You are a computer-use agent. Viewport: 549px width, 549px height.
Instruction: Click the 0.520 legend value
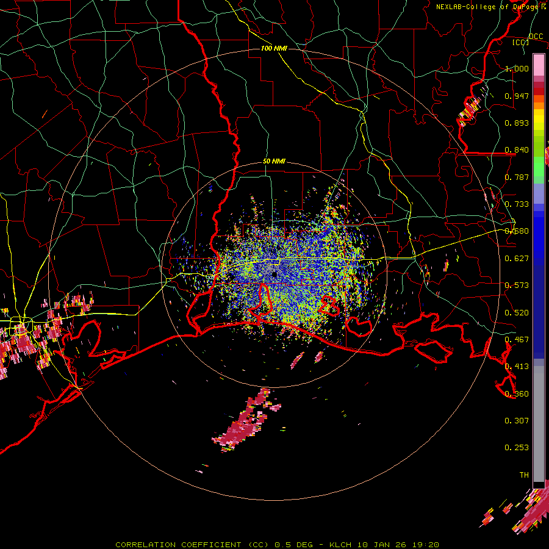pos(517,313)
